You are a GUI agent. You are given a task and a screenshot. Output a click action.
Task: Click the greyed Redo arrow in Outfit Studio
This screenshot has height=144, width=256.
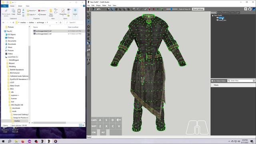(x=103, y=9)
